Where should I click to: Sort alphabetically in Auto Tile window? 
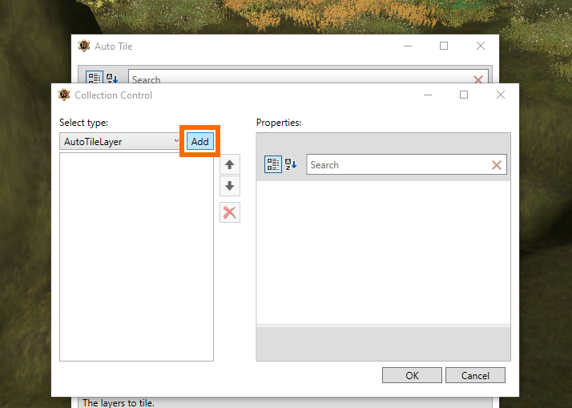point(112,78)
